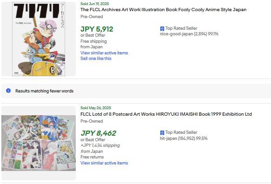This screenshot has height=184, width=271.
Task: Open 'FLCL Lotd of 8 Postcard Art Works' listing title
Action: tap(166, 114)
